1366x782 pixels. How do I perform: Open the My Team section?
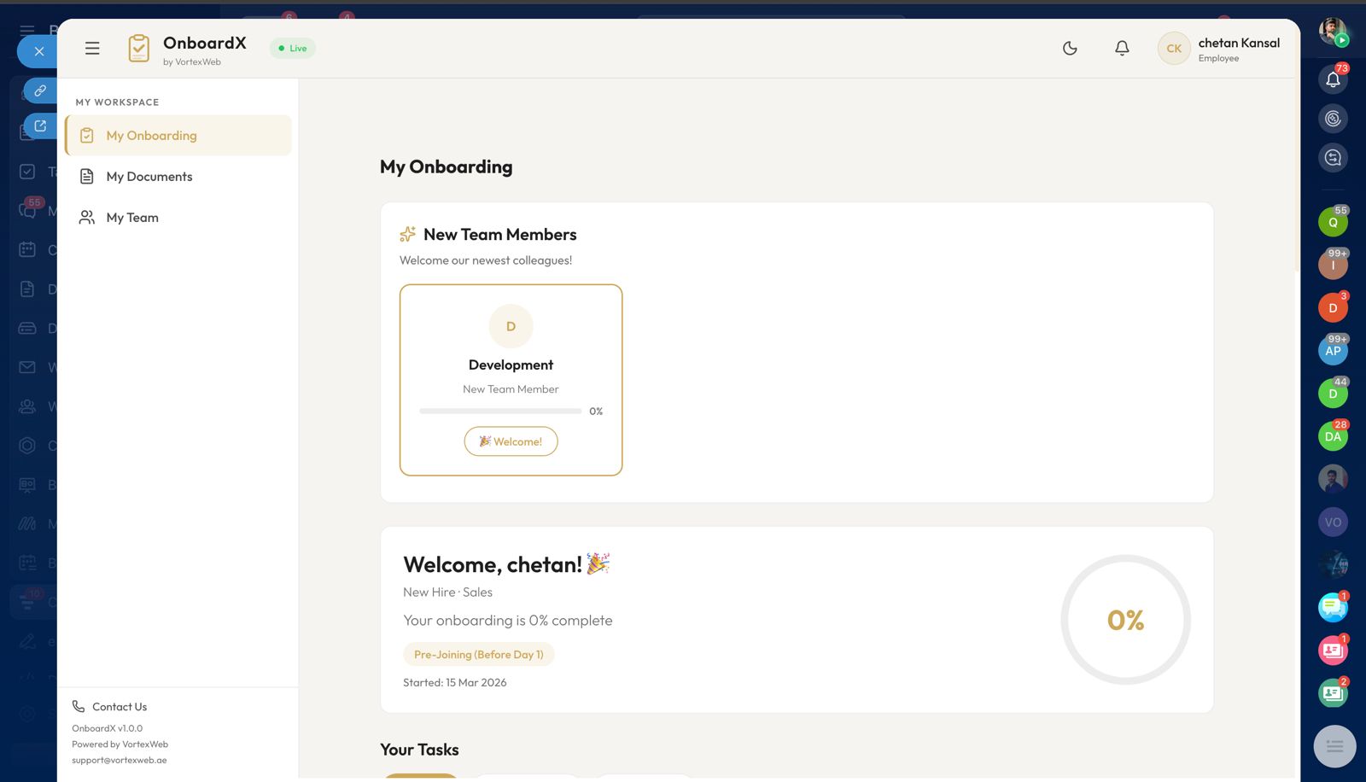click(131, 218)
